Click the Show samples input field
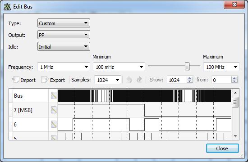Viewport: 248px width, 162px height. click(x=177, y=80)
